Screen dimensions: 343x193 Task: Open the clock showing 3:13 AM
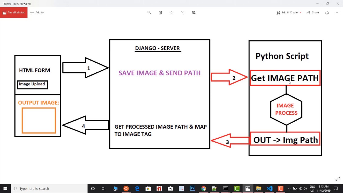tap(324, 188)
